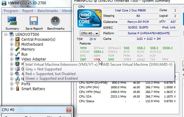
Task: Expand the Ports tree node
Action: click(11, 84)
